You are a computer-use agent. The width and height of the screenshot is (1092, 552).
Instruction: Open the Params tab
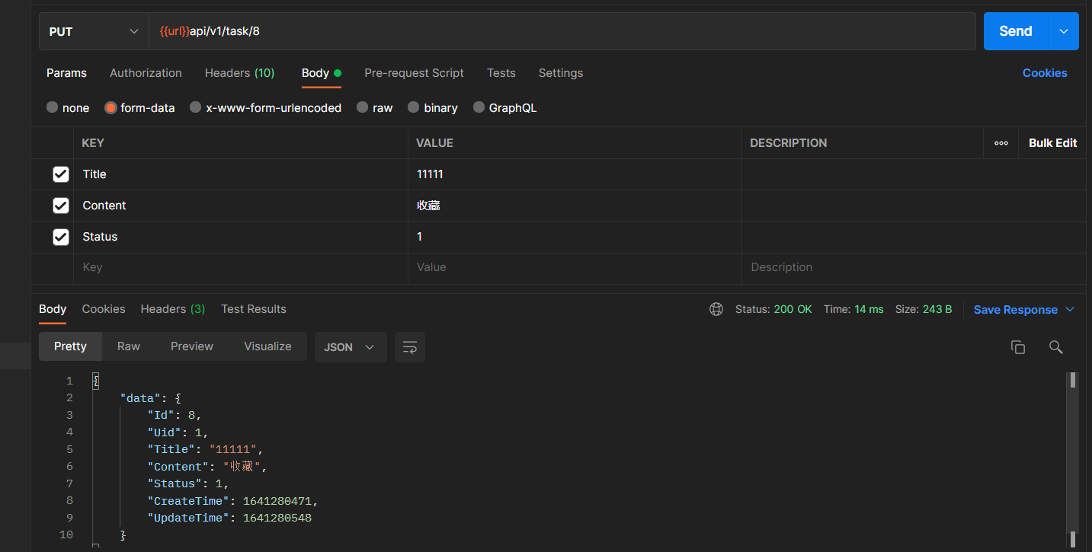point(66,73)
